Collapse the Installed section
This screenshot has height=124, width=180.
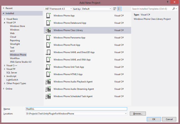tap(4, 13)
